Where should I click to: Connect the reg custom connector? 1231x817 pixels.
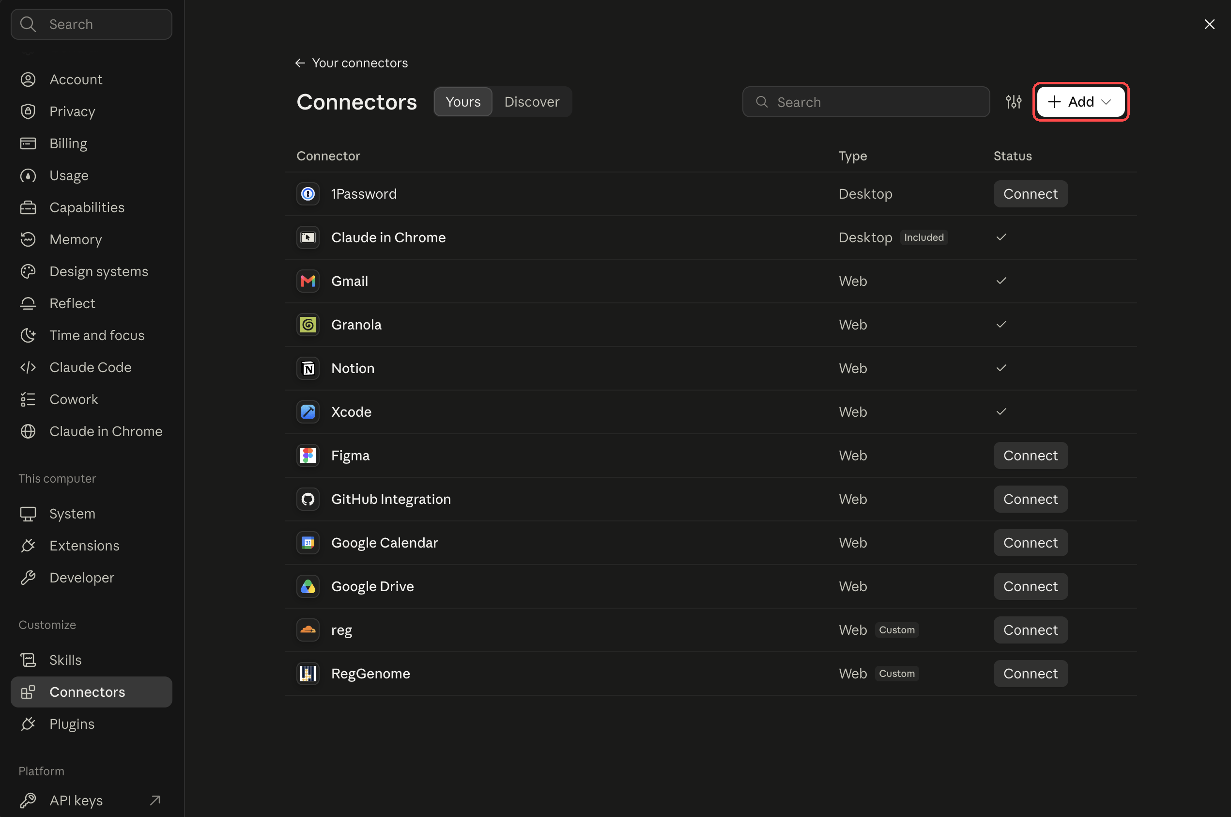[x=1030, y=630]
